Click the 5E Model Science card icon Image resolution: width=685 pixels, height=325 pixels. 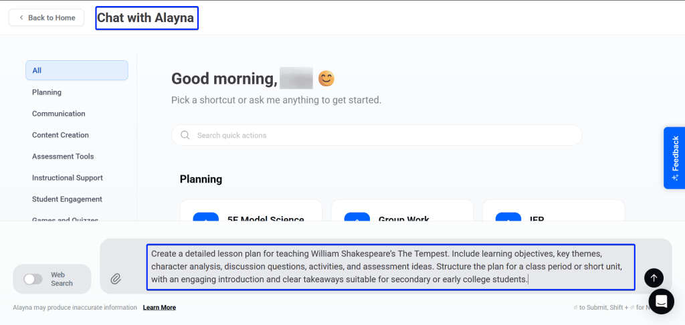pyautogui.click(x=205, y=217)
